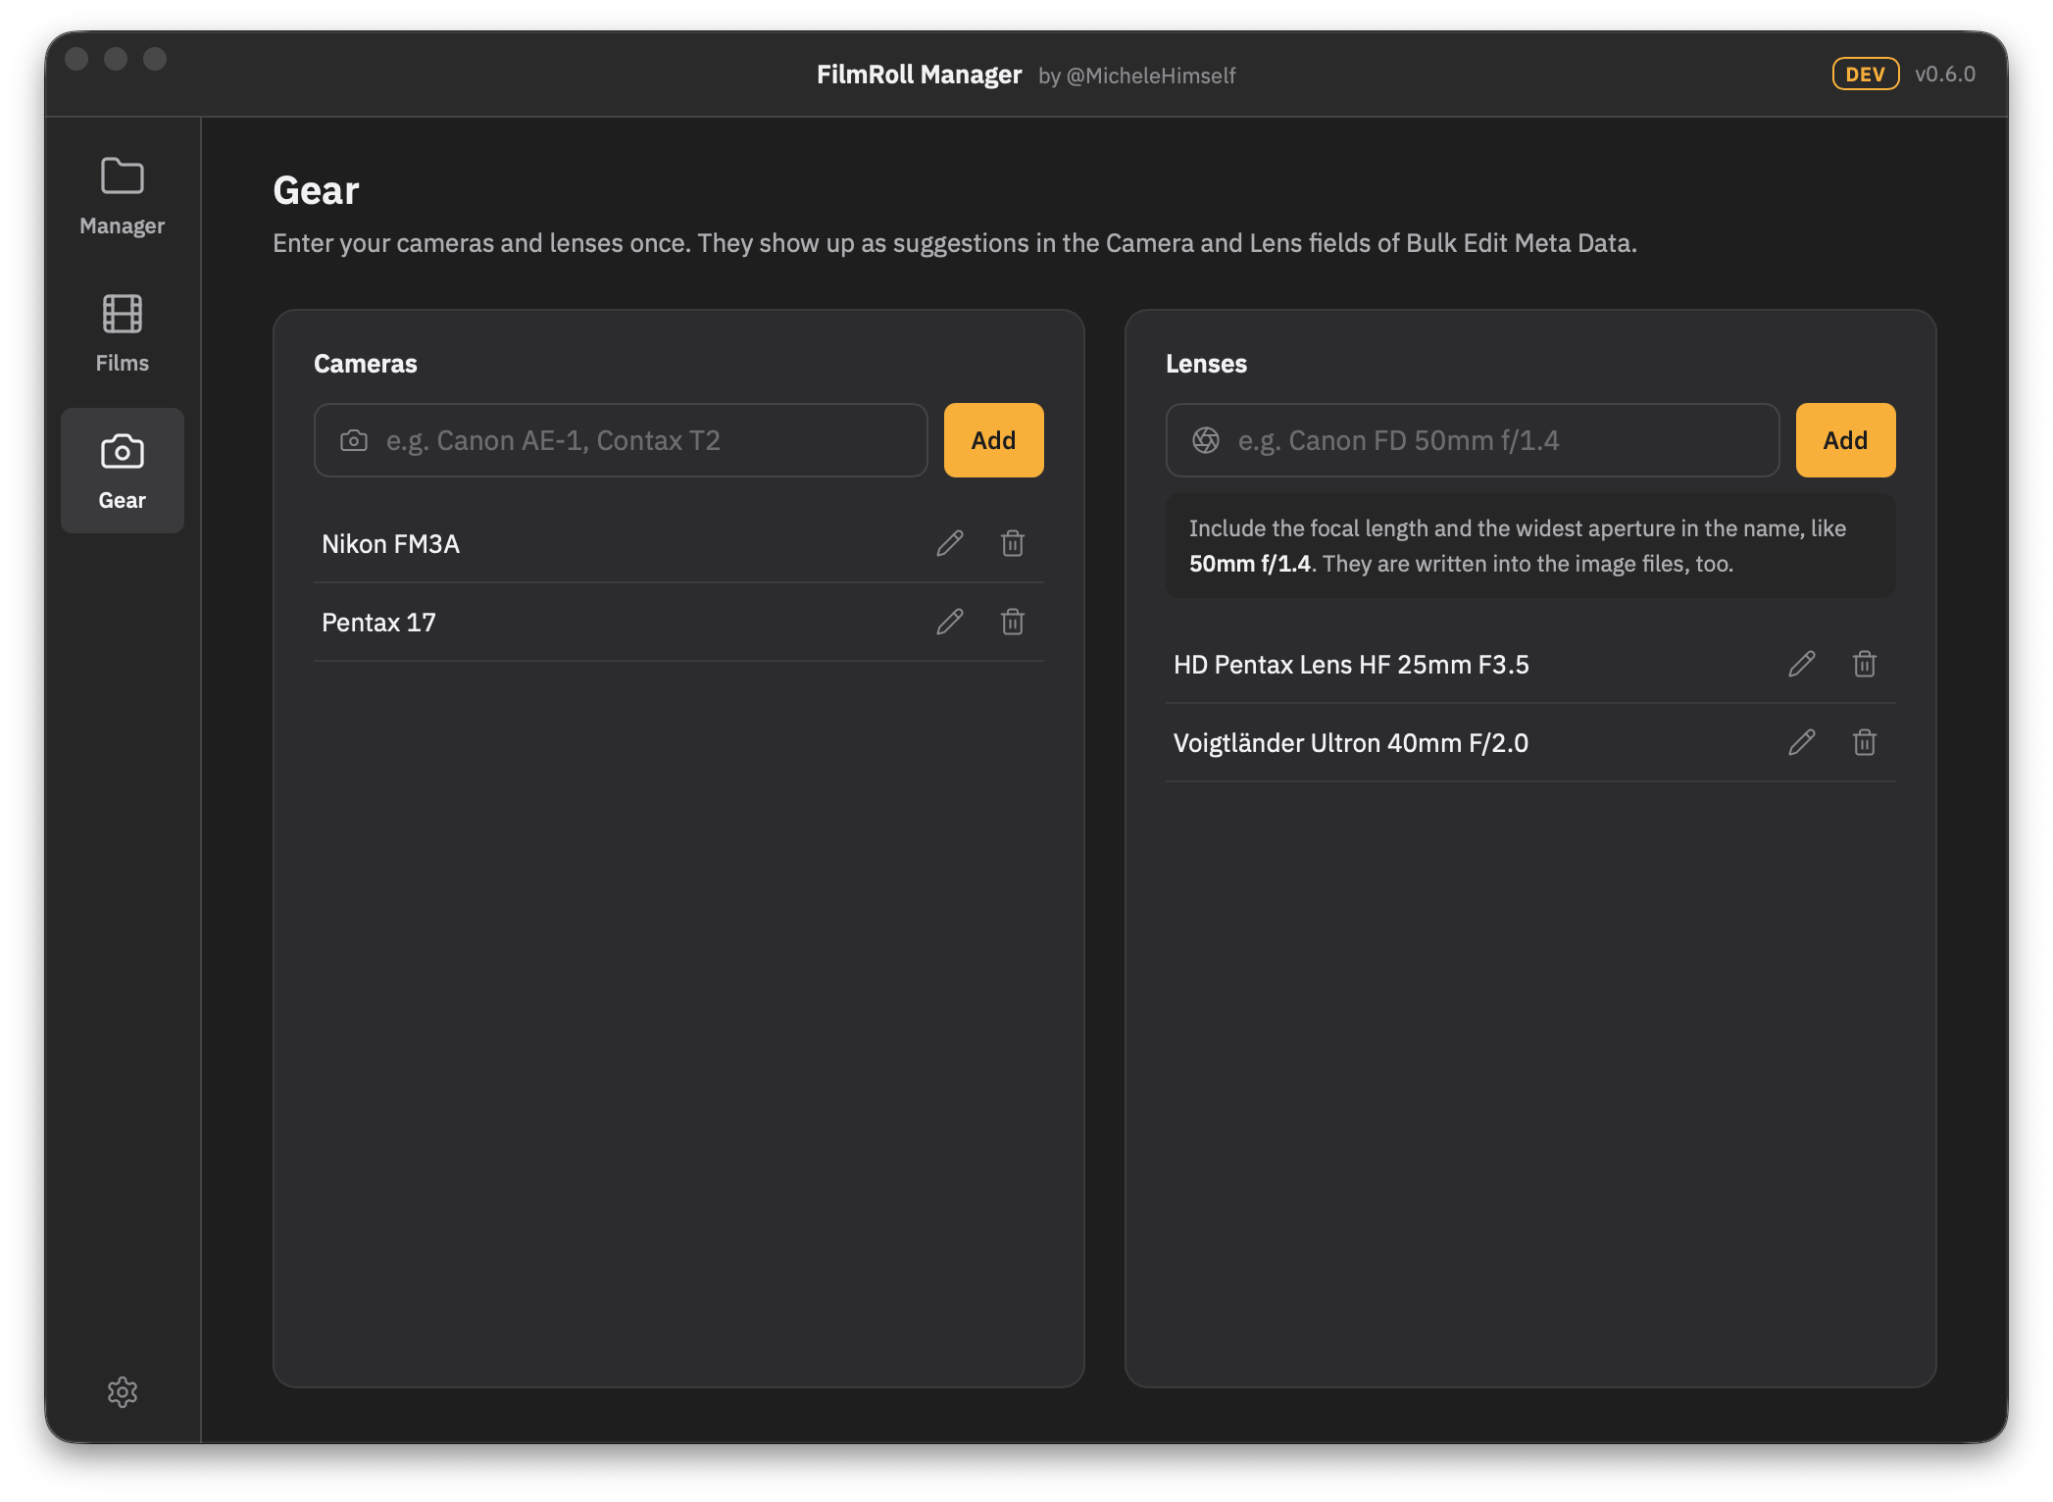Click the DEV badge in title bar
This screenshot has height=1502, width=2053.
(x=1866, y=75)
